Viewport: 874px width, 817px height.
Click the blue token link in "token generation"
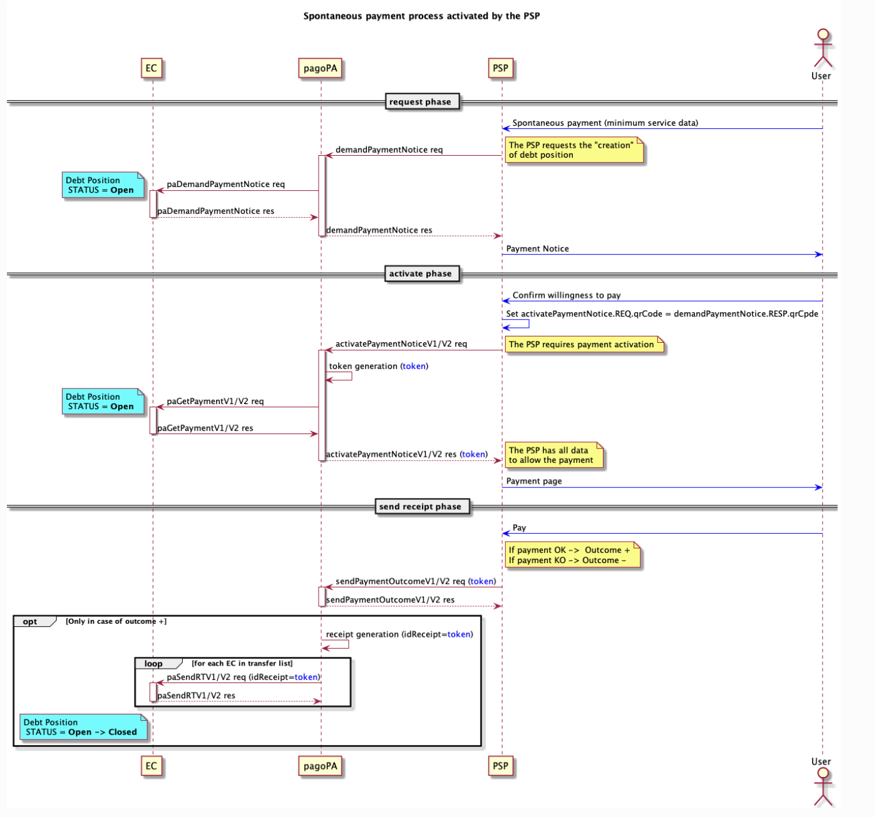[x=414, y=367]
